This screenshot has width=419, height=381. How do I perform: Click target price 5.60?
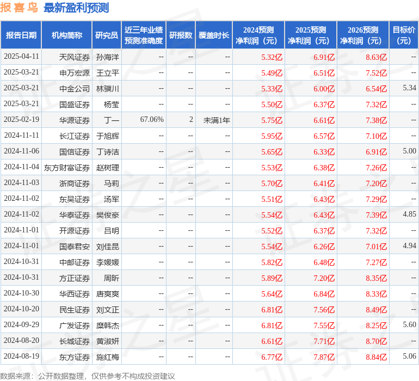pyautogui.click(x=409, y=324)
